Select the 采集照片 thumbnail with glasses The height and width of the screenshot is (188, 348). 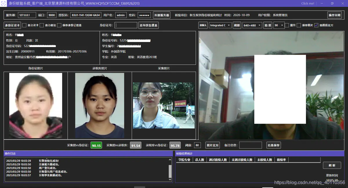pyautogui.click(x=164, y=105)
